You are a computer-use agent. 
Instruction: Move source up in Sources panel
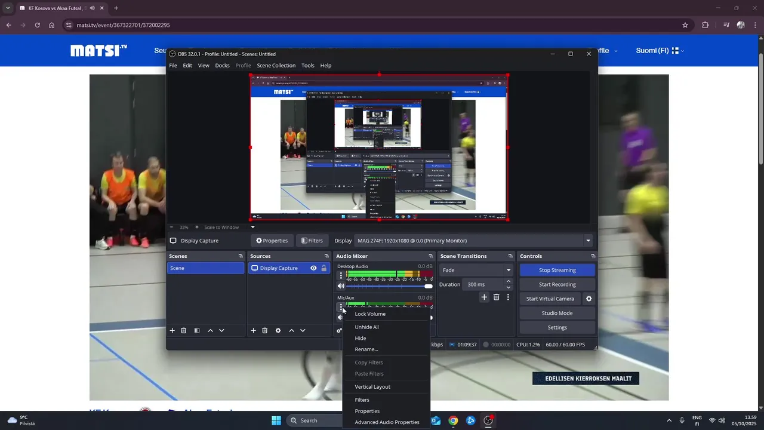291,330
